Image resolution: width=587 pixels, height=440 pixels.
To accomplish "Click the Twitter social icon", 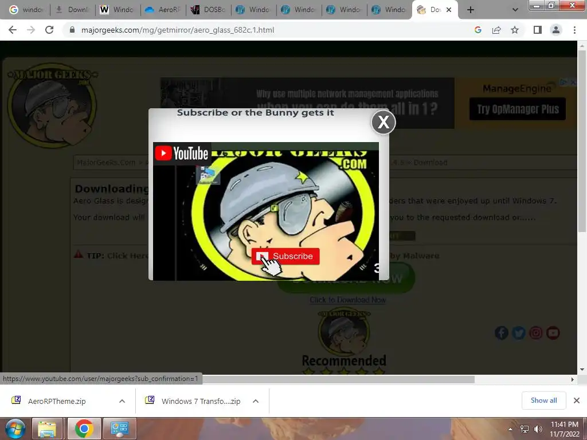I will pyautogui.click(x=518, y=333).
